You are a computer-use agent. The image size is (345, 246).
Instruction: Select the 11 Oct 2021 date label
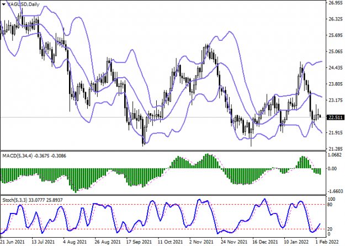(171, 242)
